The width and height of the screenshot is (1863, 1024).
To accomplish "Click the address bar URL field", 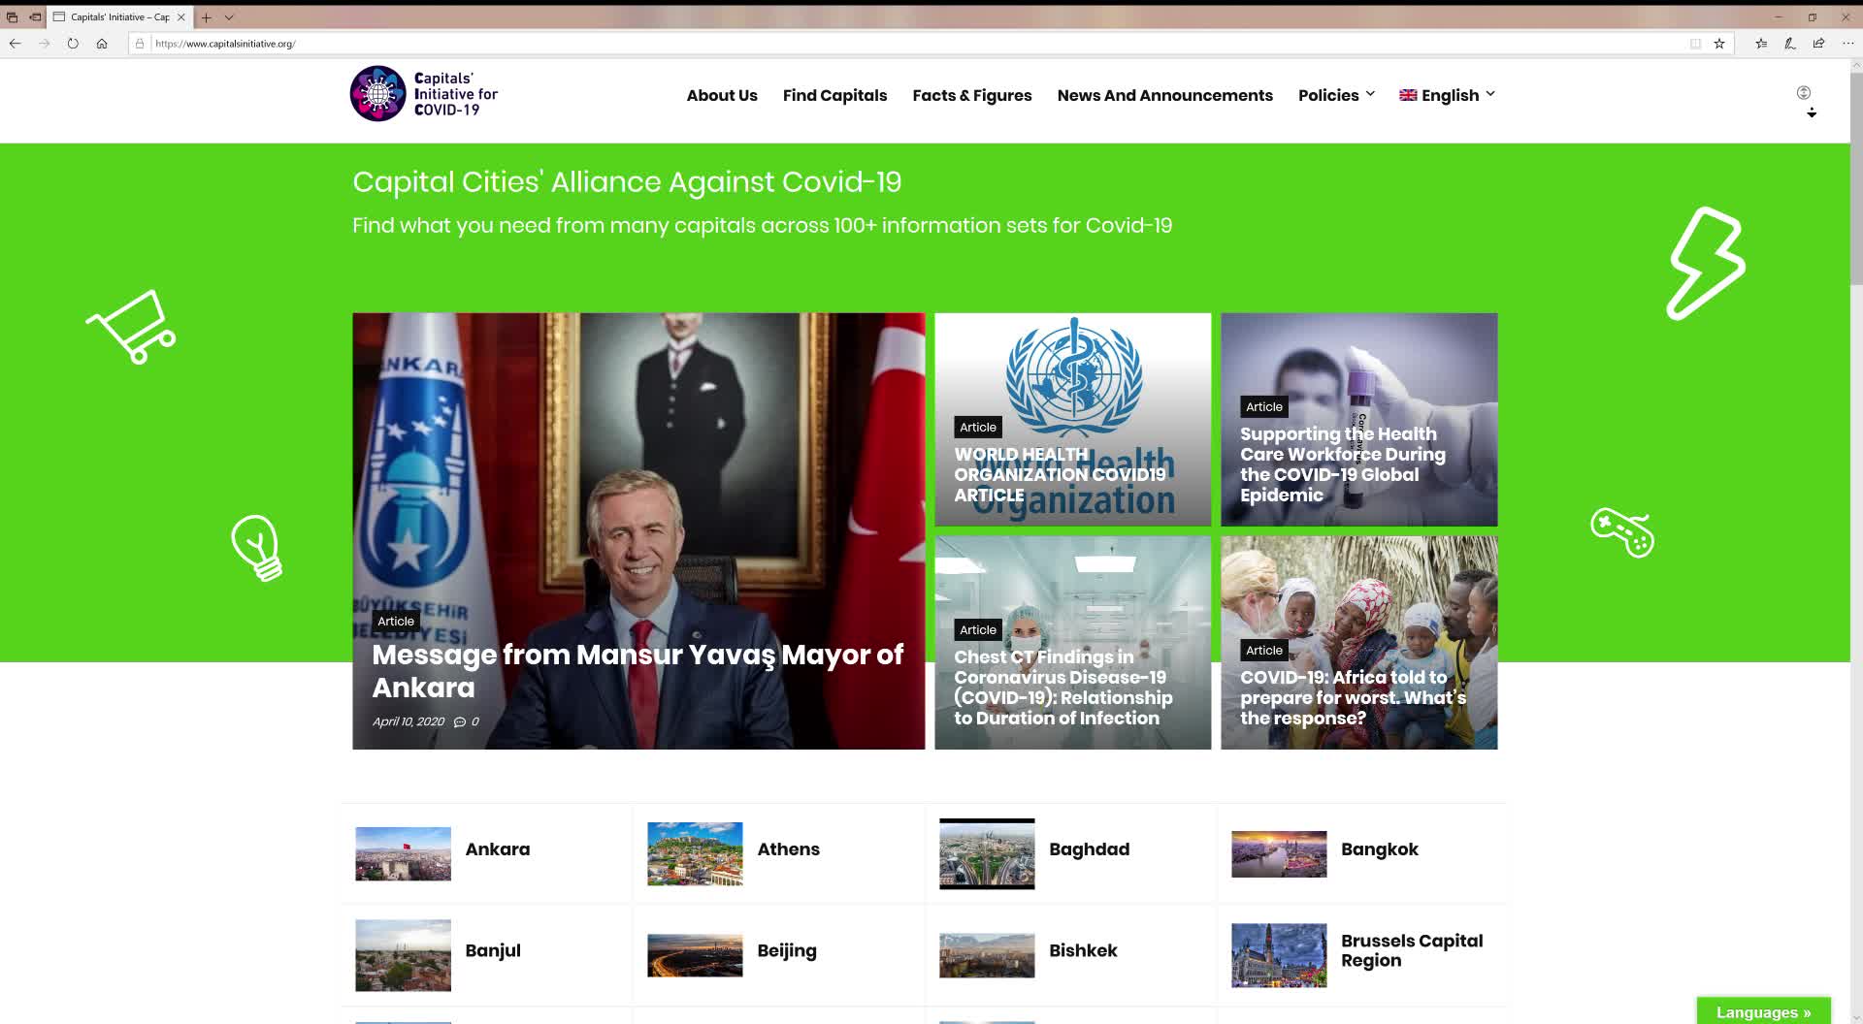I will (x=912, y=44).
